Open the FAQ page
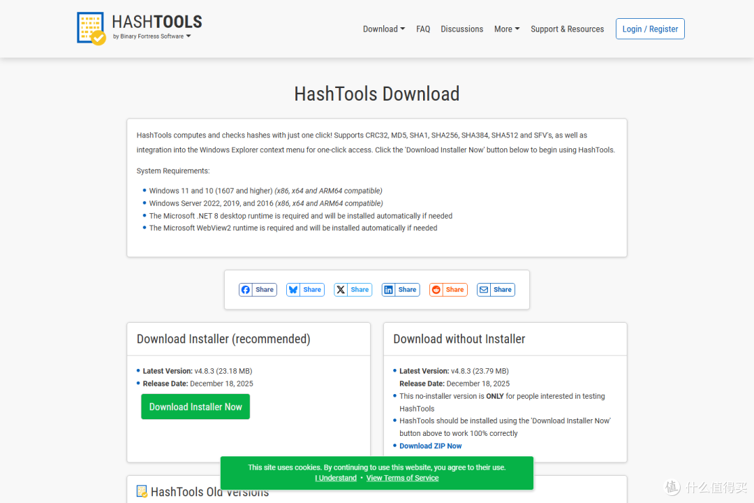This screenshot has height=503, width=754. click(x=423, y=29)
